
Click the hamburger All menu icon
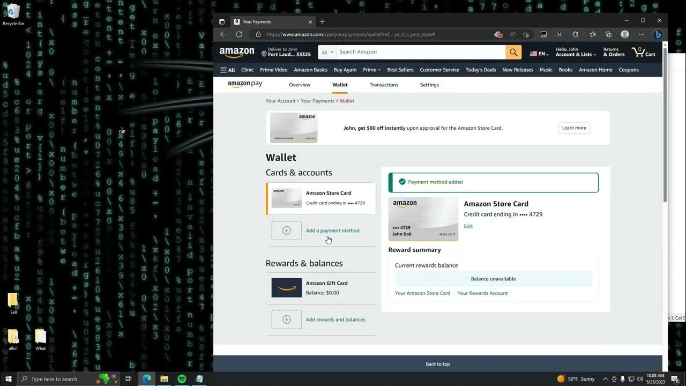(x=227, y=70)
